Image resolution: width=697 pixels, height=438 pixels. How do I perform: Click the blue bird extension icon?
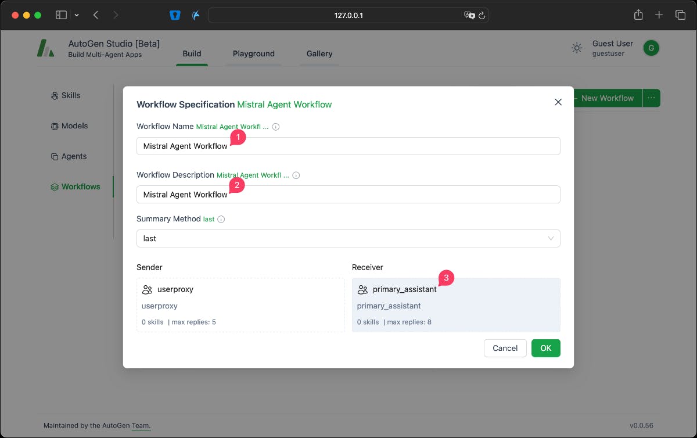click(196, 15)
